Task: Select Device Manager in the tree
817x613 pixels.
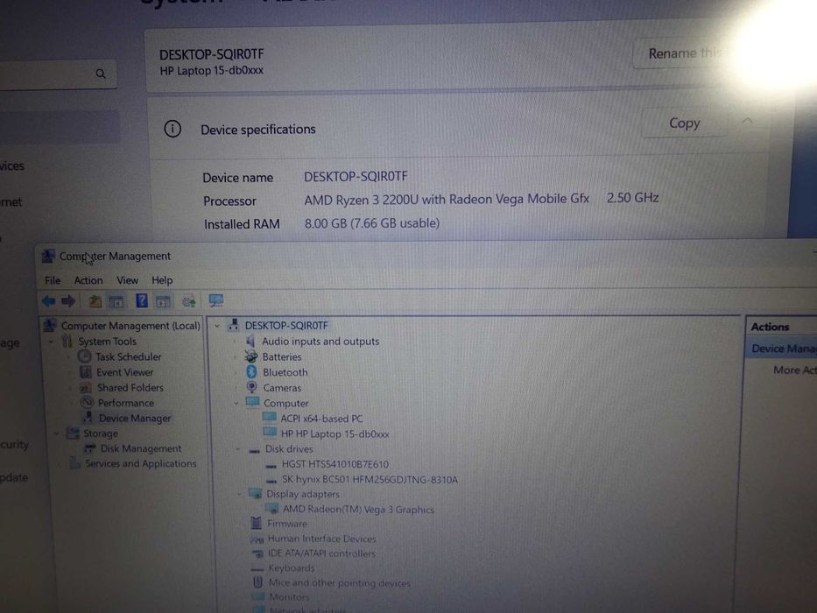Action: [135, 418]
